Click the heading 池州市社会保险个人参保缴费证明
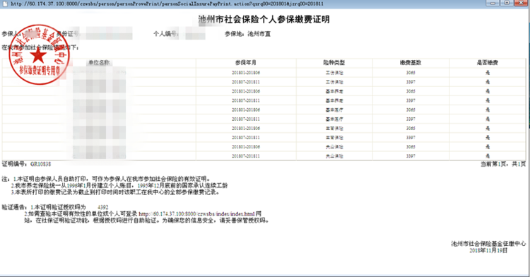The width and height of the screenshot is (530, 277). pos(264,19)
